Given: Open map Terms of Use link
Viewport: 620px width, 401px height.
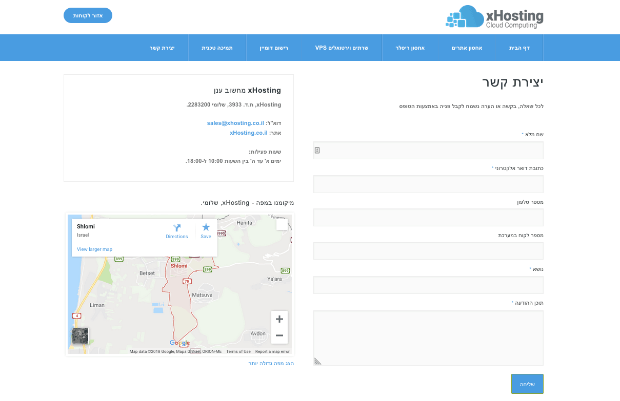Looking at the screenshot, I should click(x=238, y=351).
